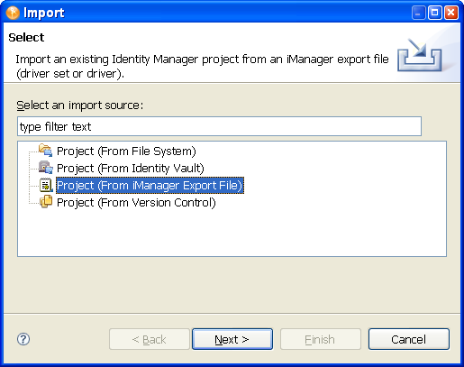The image size is (464, 367).
Task: Click the Identity Vault project icon
Action: tap(46, 167)
